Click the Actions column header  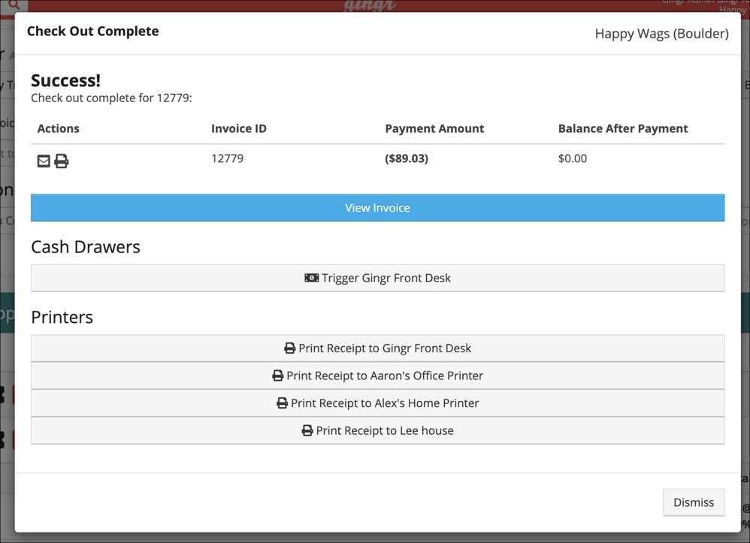pos(59,128)
